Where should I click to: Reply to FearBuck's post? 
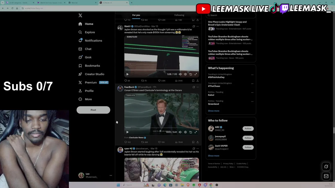tap(127, 142)
